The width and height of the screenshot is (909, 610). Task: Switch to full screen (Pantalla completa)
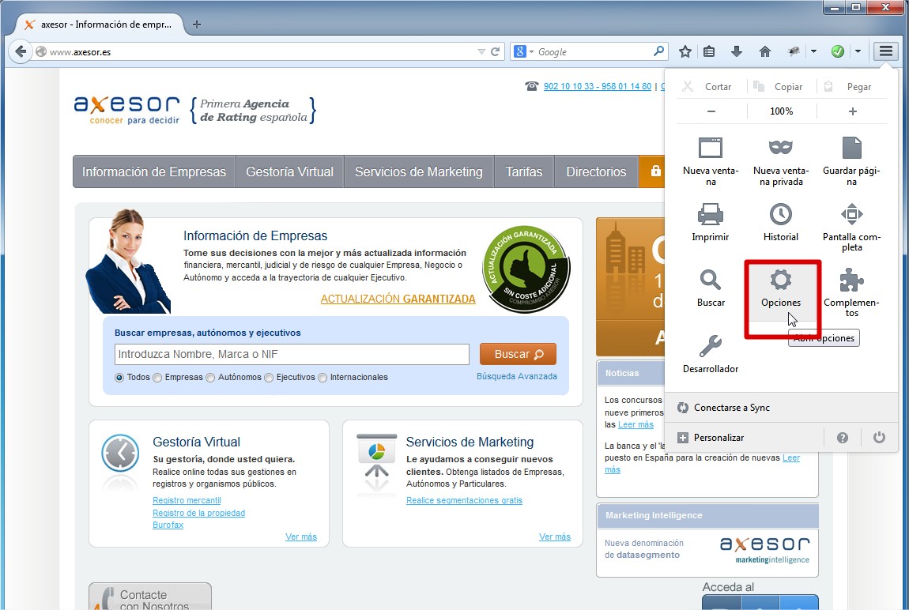851,228
